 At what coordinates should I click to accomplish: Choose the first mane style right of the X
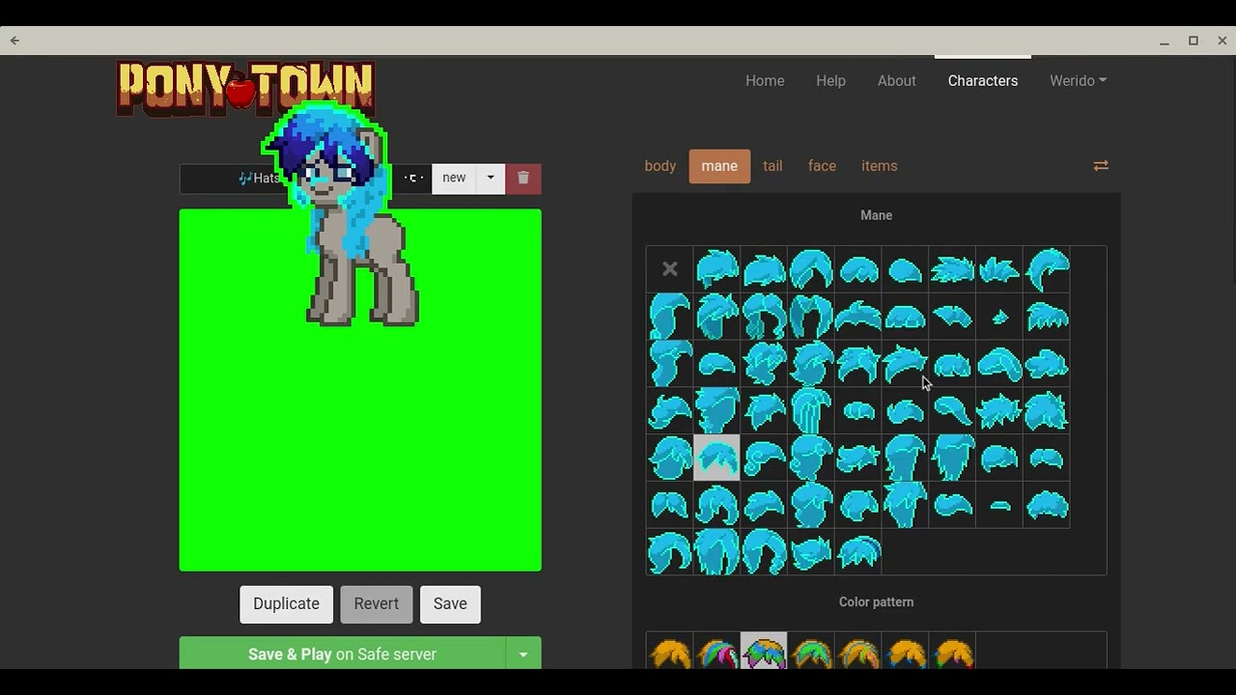[x=716, y=269]
